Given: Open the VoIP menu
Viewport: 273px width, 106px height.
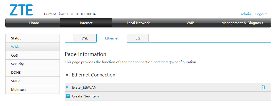Looking at the screenshot, I should 190,23.
